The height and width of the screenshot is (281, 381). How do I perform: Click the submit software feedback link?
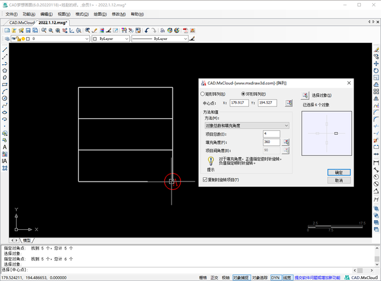point(317,277)
